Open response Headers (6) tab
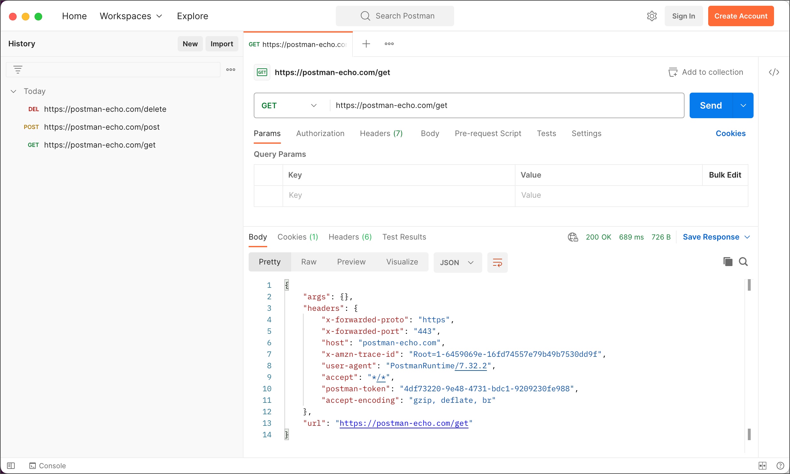 pyautogui.click(x=350, y=237)
